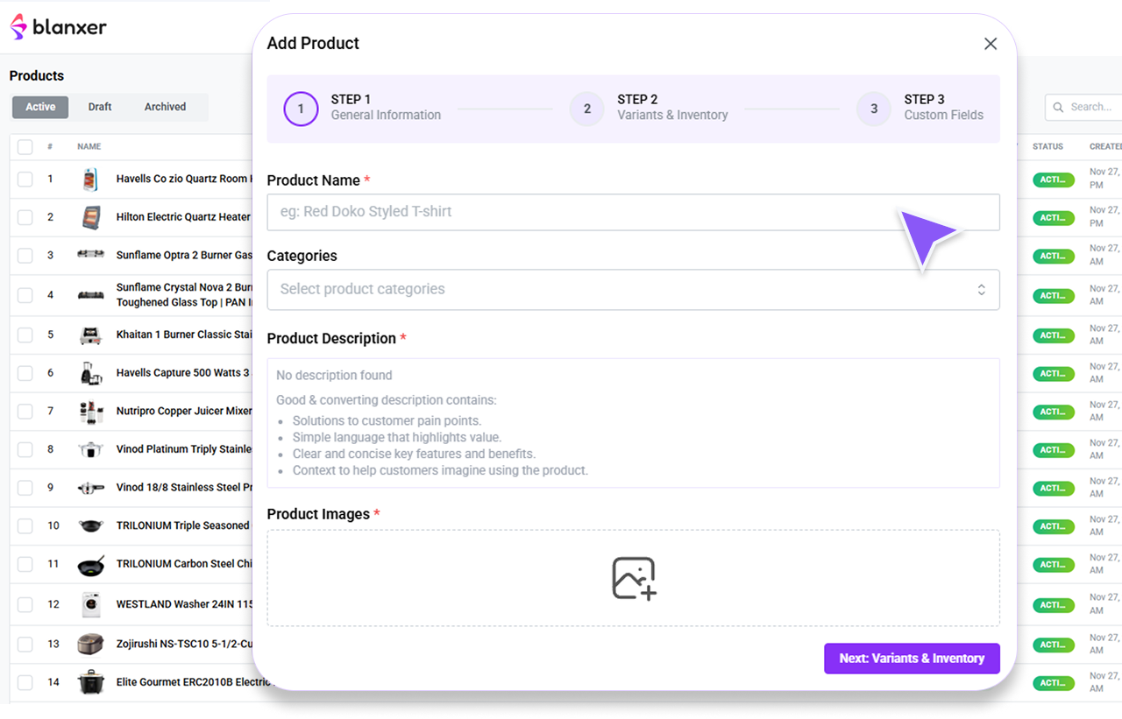Screen dimensions: 1122x719
Task: Click the Product Description text area
Action: (x=633, y=422)
